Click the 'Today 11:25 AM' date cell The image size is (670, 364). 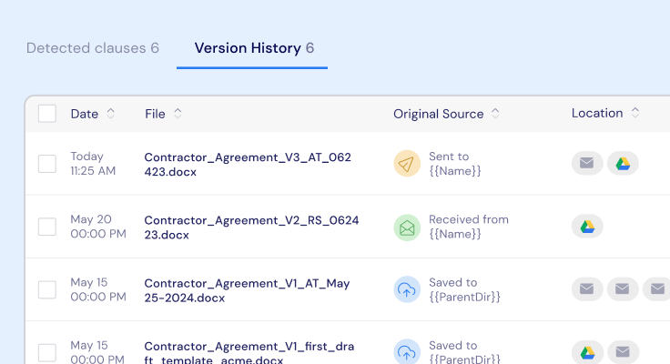pos(93,164)
